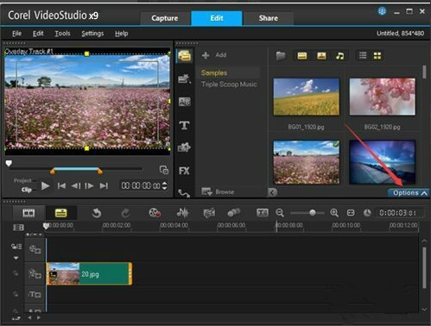Open Record/Capture Option film reel icon
This screenshot has height=326, width=431.
155,213
